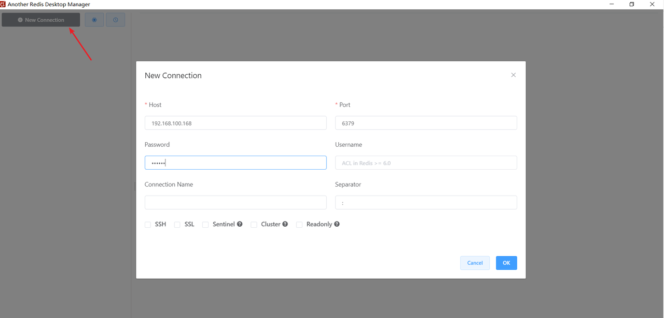664x318 pixels.
Task: Click the "Port" field label
Action: (x=345, y=105)
